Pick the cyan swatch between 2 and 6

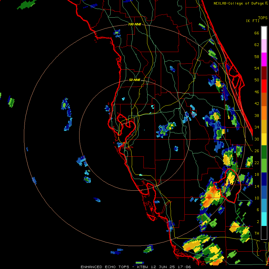[264, 219]
